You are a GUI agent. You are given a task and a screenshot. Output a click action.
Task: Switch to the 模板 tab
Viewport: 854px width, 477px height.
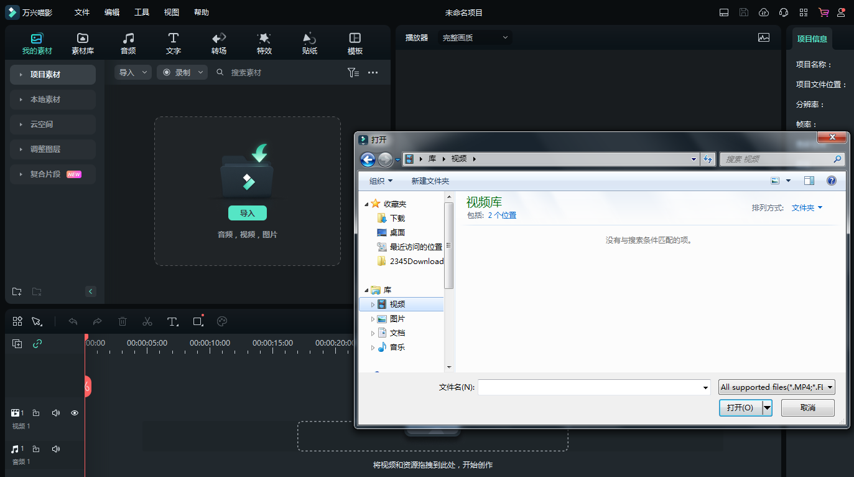355,44
